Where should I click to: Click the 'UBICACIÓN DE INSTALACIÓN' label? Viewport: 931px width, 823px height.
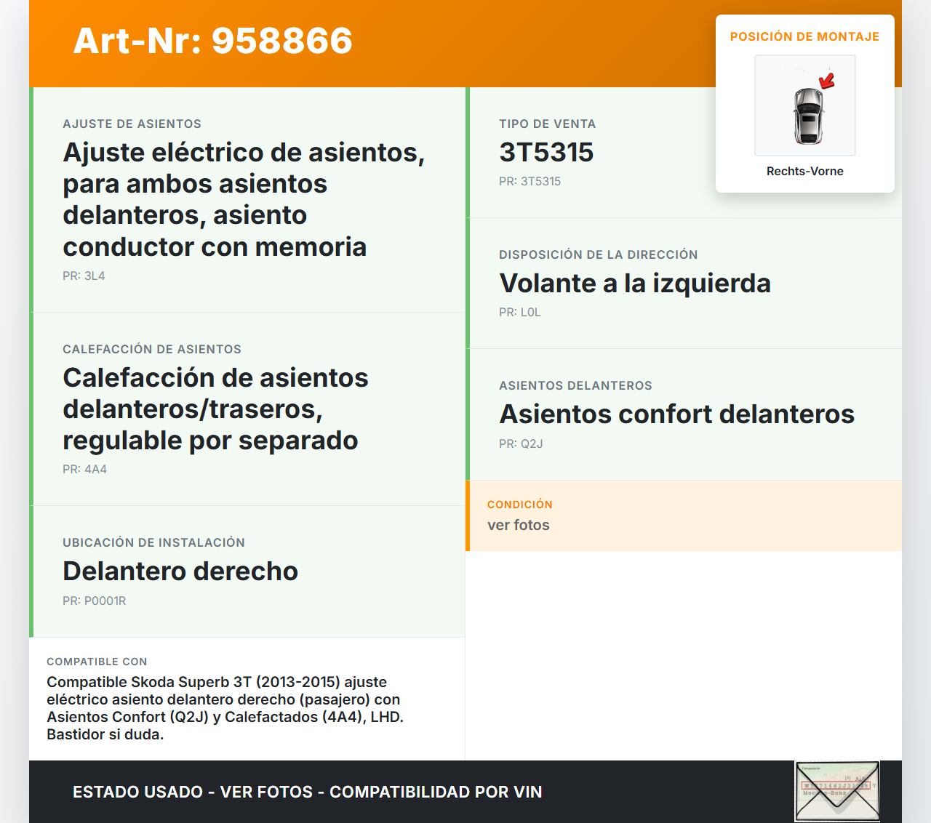[x=153, y=542]
